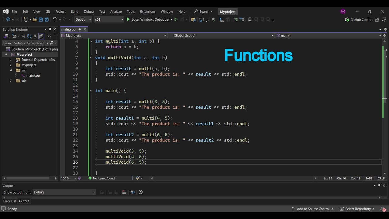Screen dimensions: 389x219
Task: Click the comment out selected lines icon
Action: coord(236,19)
